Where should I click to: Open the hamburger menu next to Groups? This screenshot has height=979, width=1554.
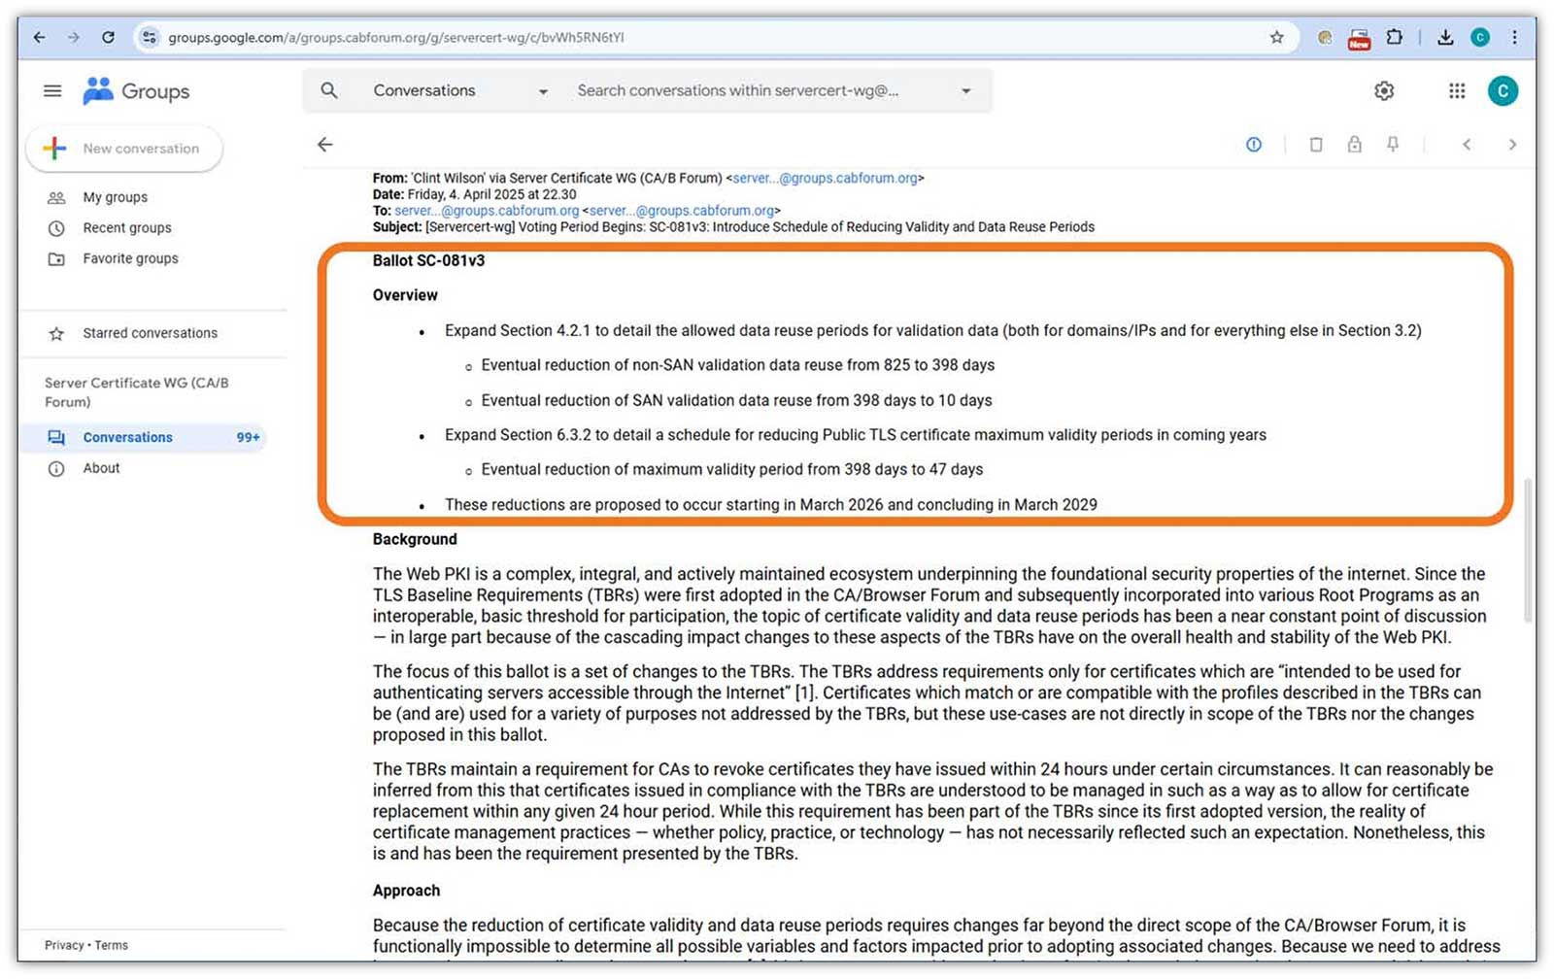click(51, 90)
